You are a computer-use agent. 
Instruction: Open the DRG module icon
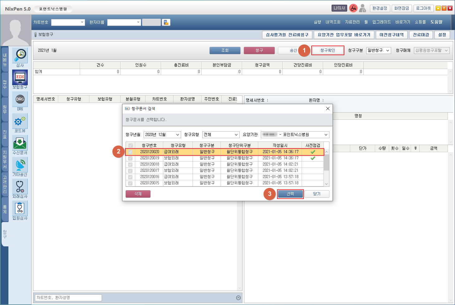pyautogui.click(x=20, y=99)
